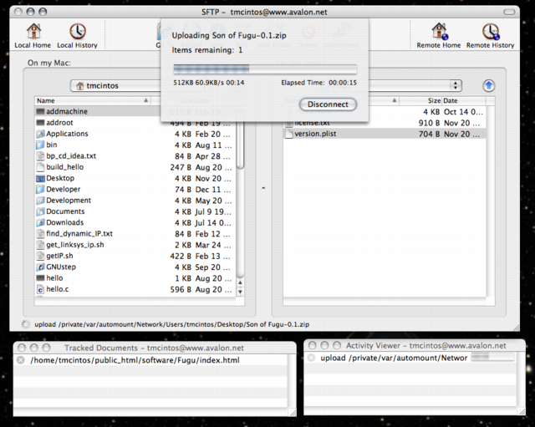
Task: Remove index.html from Tracked Documents
Action: pos(20,360)
